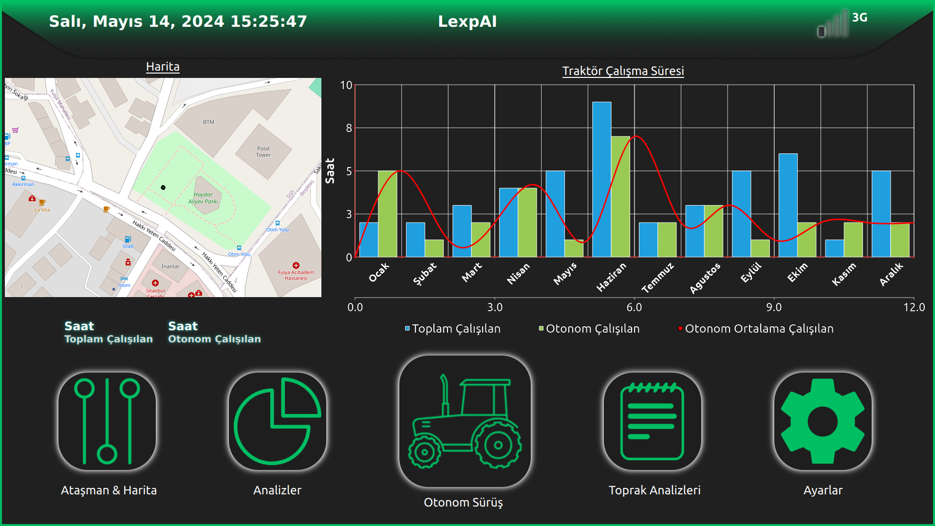Click the Fulya Acıbadem Hastanesi map marker
Screen dimensions: 935x526
(x=296, y=266)
